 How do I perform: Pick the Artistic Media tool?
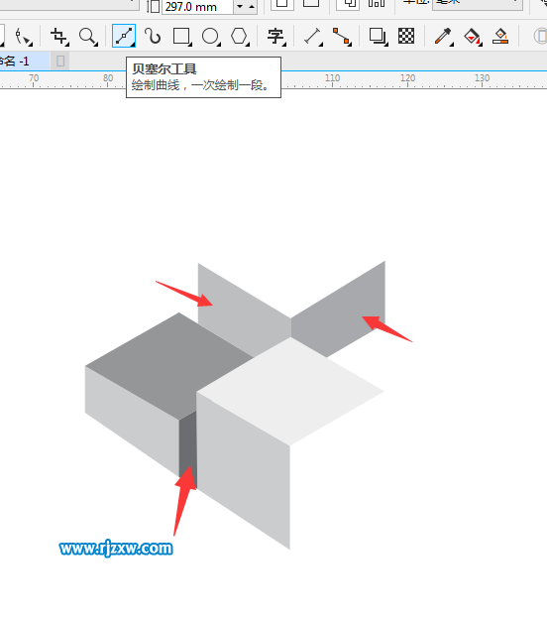pyautogui.click(x=153, y=37)
